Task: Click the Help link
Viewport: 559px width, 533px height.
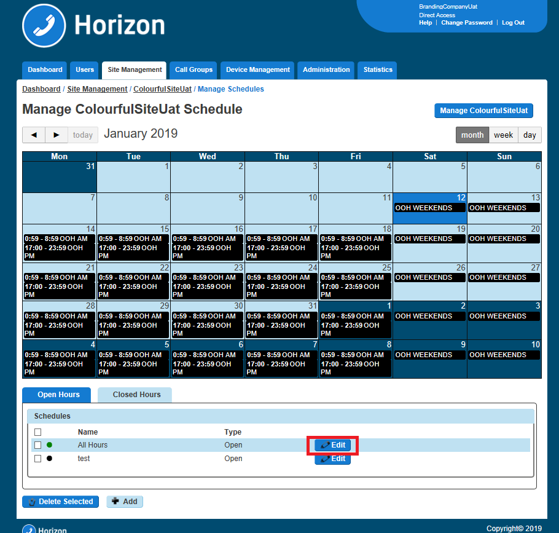Action: tap(425, 23)
